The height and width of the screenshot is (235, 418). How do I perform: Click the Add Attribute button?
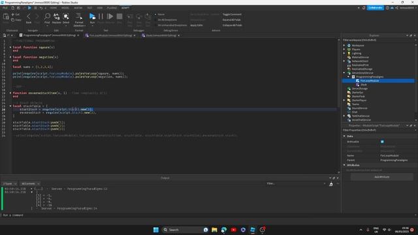click(381, 177)
